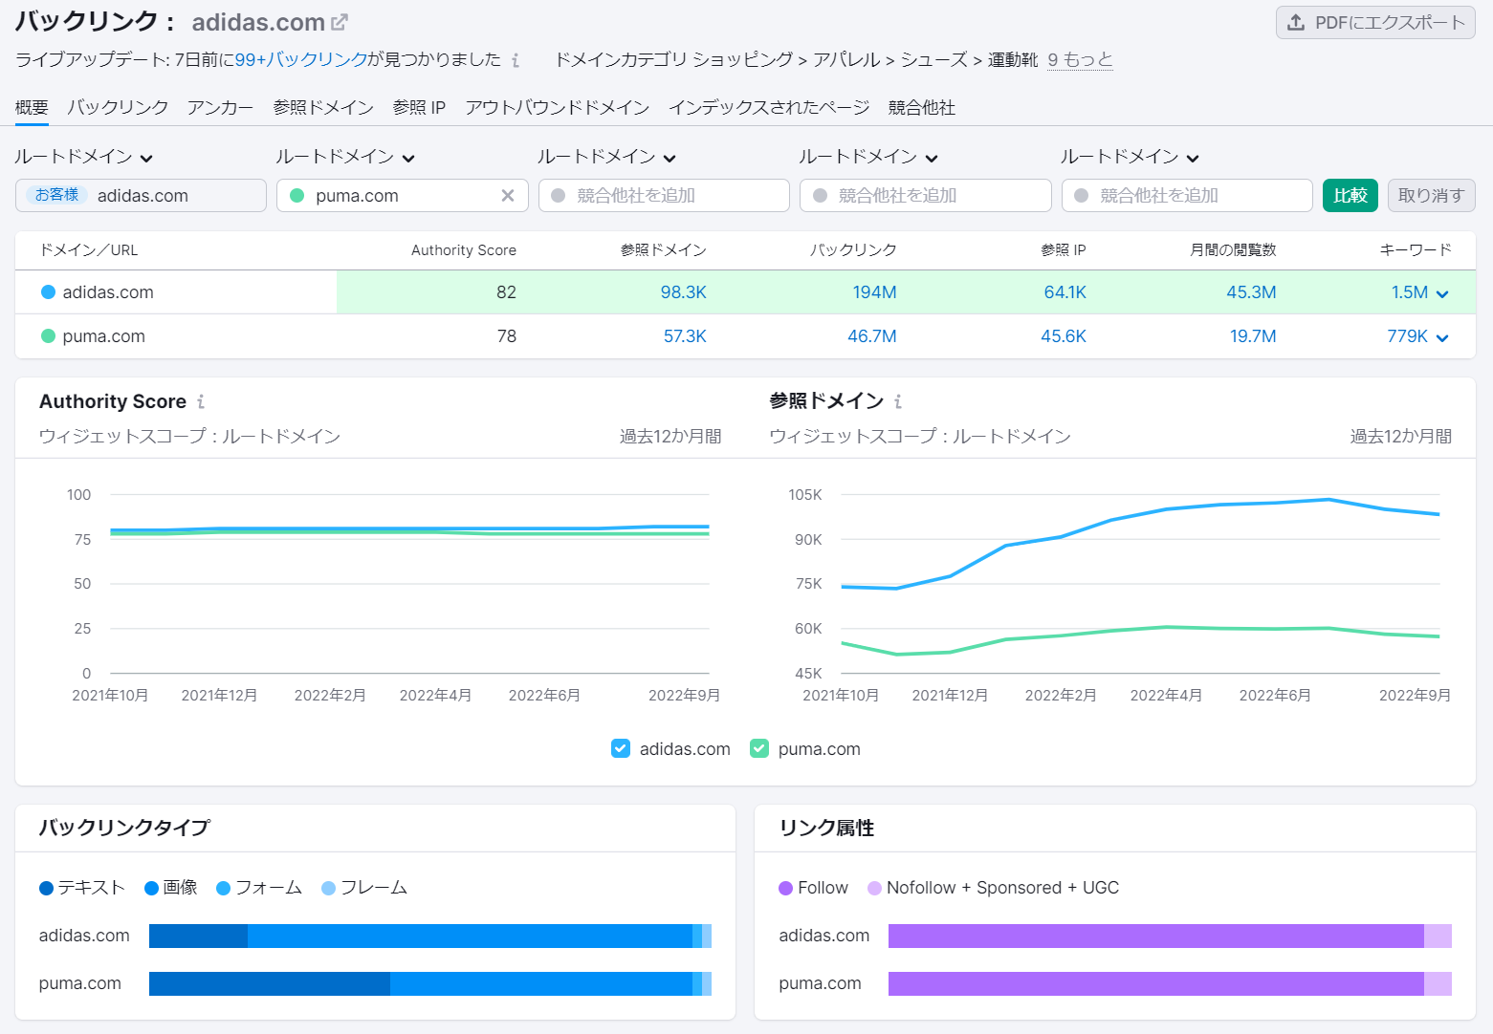Open the アウトバウンドドメイン tab
The height and width of the screenshot is (1034, 1493).
tap(557, 107)
